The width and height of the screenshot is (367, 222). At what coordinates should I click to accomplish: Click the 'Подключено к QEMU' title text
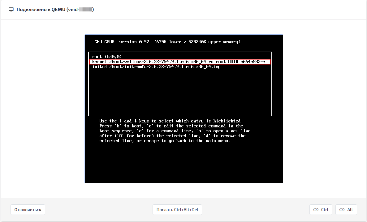(x=55, y=10)
